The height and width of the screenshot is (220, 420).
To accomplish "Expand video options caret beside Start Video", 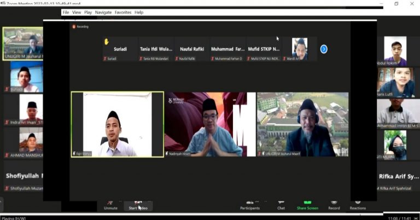I will [149, 201].
